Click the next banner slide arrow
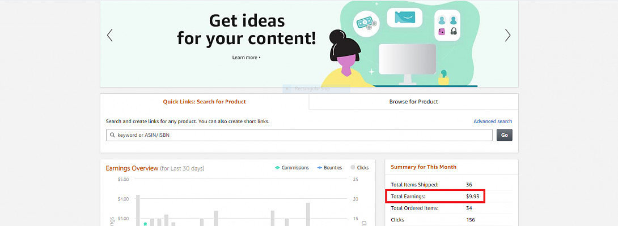This screenshot has width=618, height=226. coord(507,35)
